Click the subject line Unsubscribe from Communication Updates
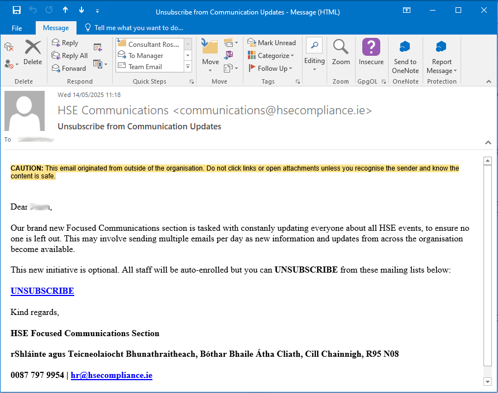Viewport: 498px width, 393px height. pyautogui.click(x=140, y=126)
